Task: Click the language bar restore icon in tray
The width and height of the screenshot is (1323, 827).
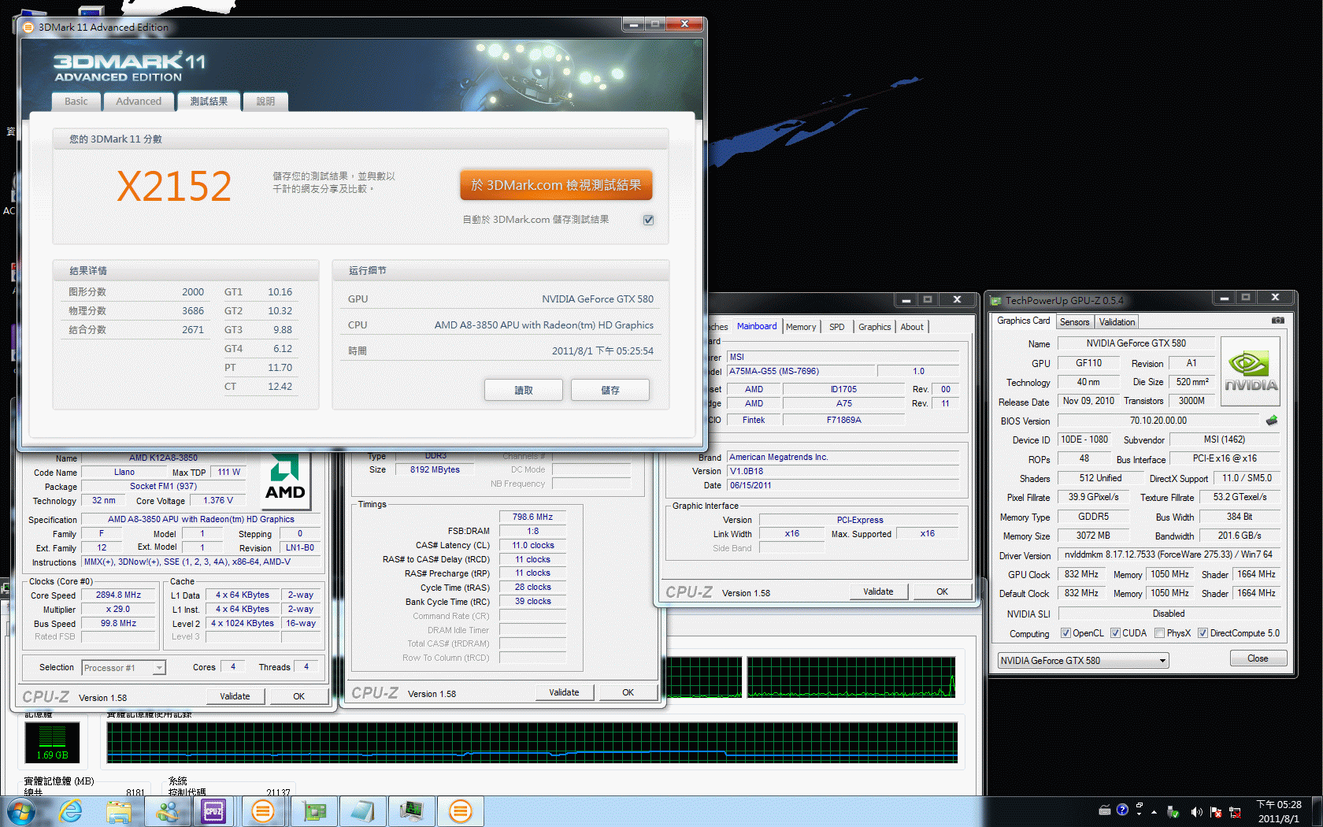Action: coord(1140,805)
